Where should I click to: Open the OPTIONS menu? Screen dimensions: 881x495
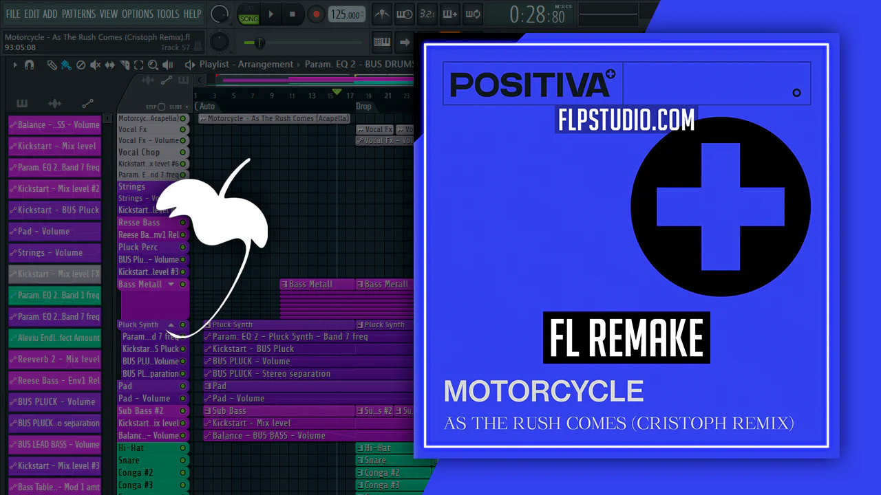(x=138, y=14)
